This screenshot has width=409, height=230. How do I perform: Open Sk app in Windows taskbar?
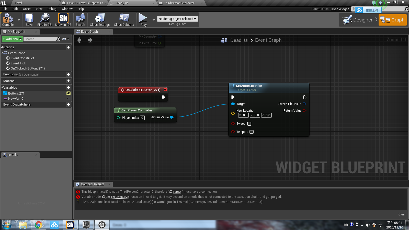coord(70,225)
